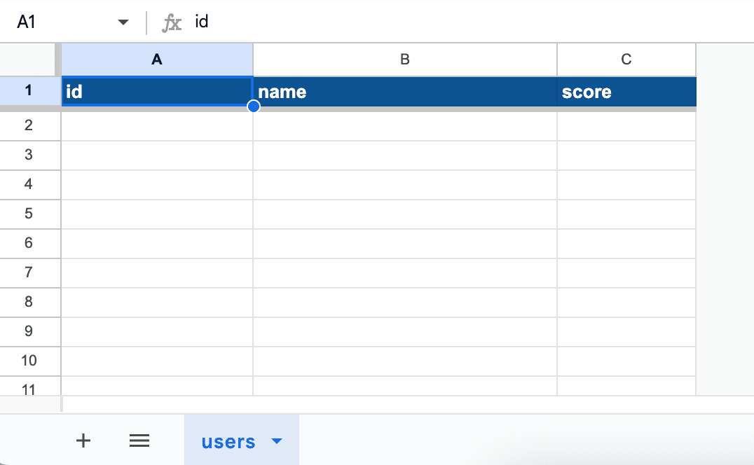Click the fx formula icon
Screen dimensions: 754x465
(x=172, y=22)
